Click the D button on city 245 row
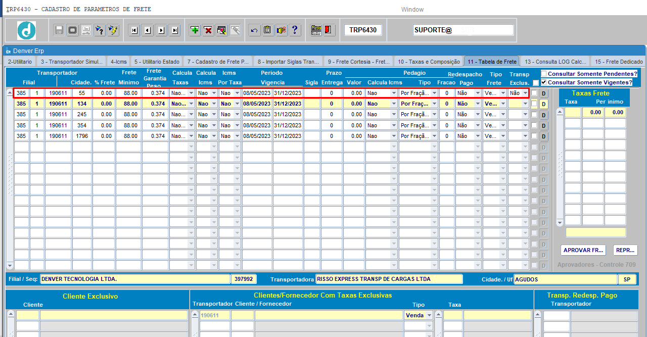Image resolution: width=647 pixels, height=337 pixels. [x=544, y=115]
